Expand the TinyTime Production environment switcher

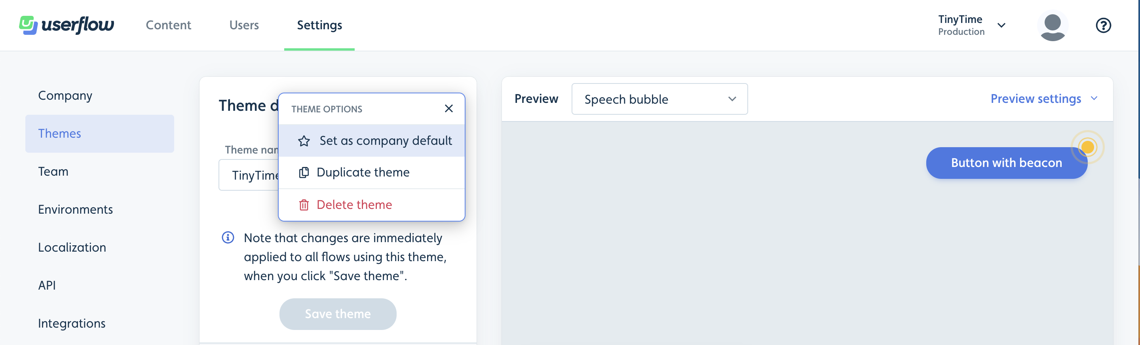click(x=972, y=25)
